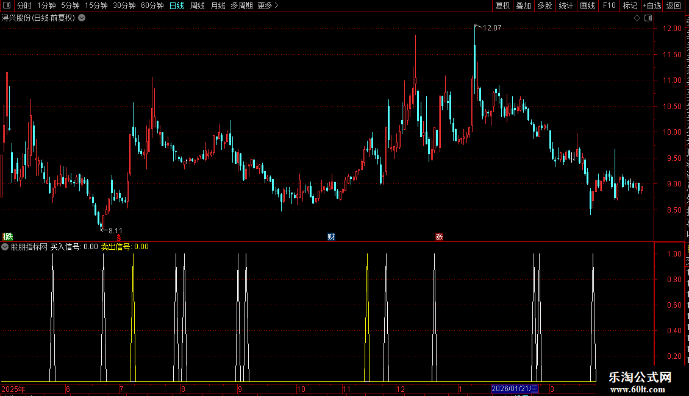Image resolution: width=689 pixels, height=396 pixels.
Task: Open the 多股 multi-stock view
Action: [x=545, y=5]
